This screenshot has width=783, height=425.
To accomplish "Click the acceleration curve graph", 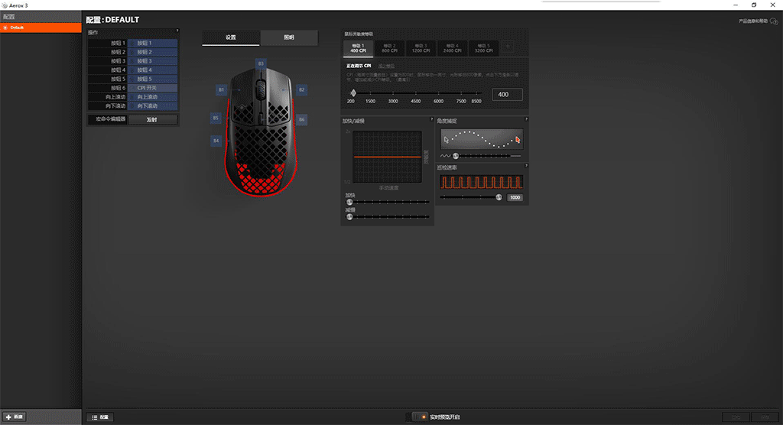I will [387, 157].
